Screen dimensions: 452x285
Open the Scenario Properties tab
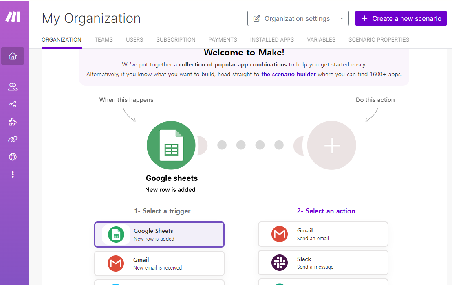click(379, 40)
